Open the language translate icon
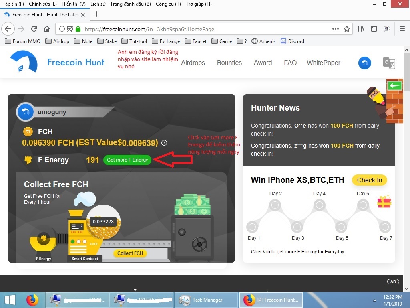The width and height of the screenshot is (410, 308). coord(389,63)
